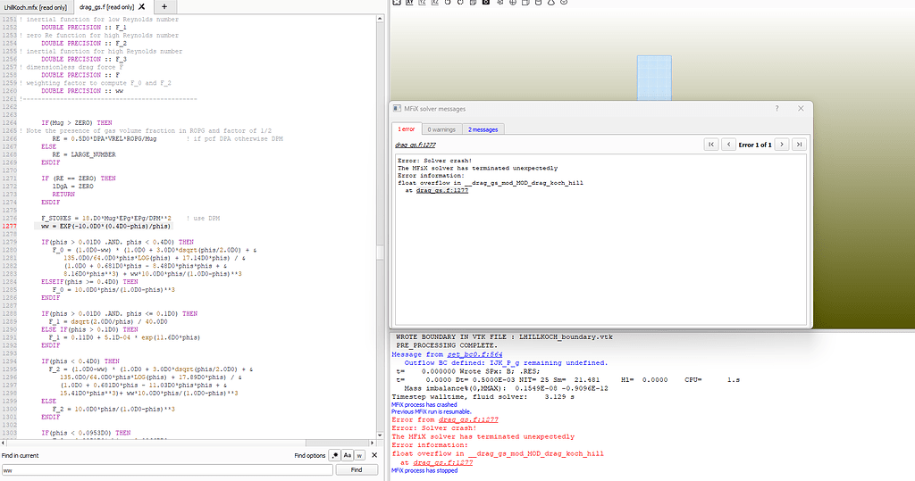Open the 2 messages tab
This screenshot has height=481, width=915.
click(483, 129)
